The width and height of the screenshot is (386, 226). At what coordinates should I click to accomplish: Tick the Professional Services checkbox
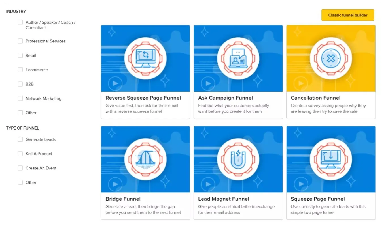click(20, 41)
